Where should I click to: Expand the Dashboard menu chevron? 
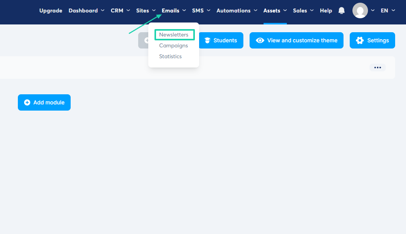[x=102, y=10]
